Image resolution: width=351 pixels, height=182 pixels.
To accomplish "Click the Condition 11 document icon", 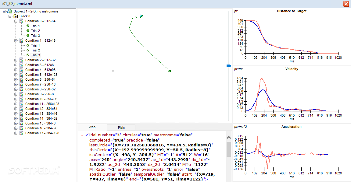I will pos(21,104).
